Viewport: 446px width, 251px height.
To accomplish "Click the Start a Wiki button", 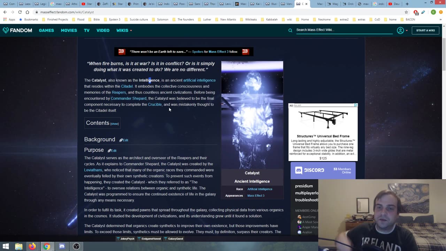I will tap(425, 30).
